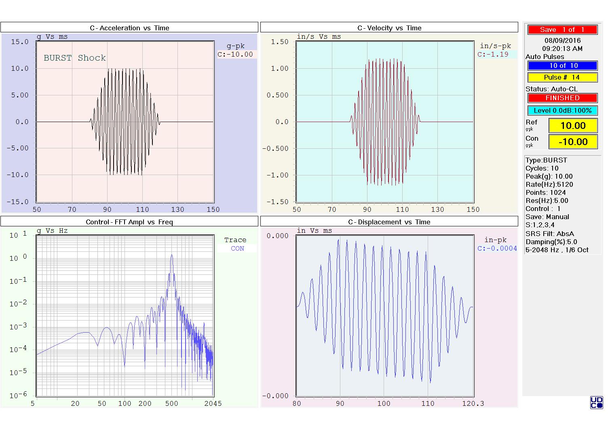Screen dimensions: 608x422
Task: Click the Con -10.00 value field
Action: click(x=573, y=141)
